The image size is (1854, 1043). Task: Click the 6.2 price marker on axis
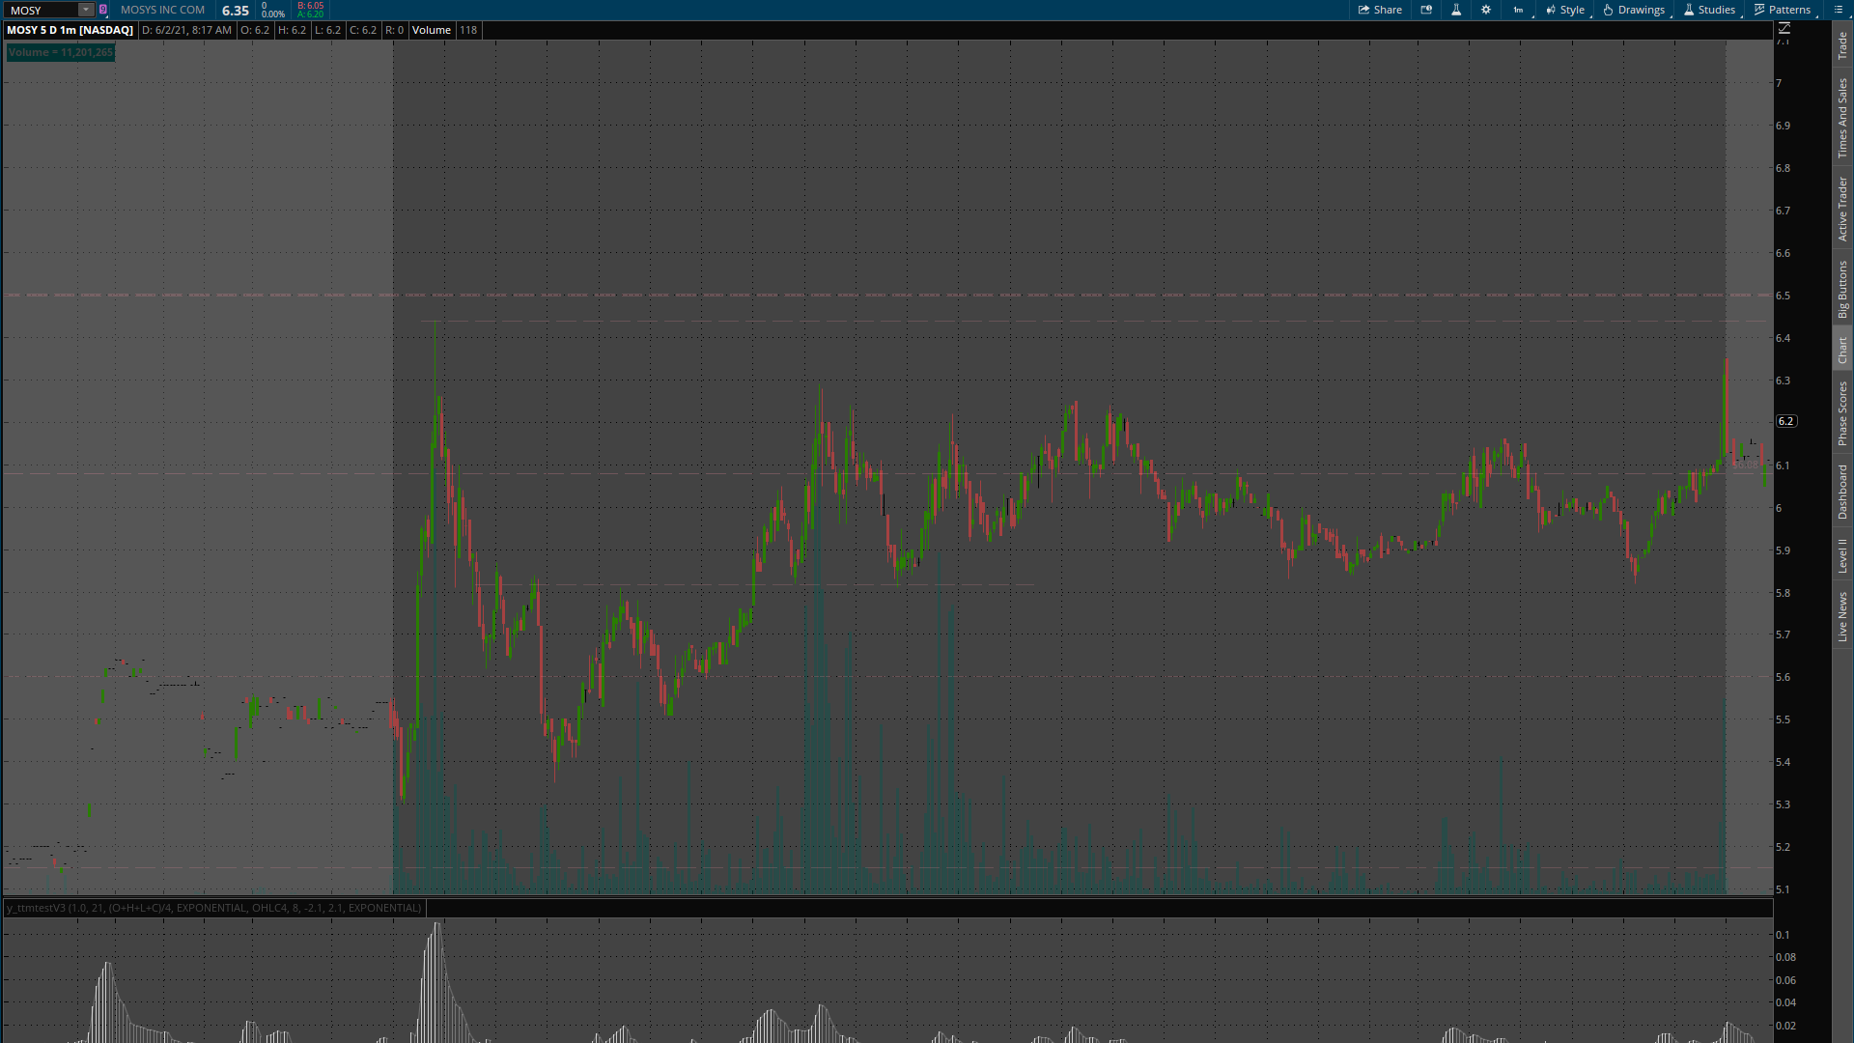(1786, 421)
